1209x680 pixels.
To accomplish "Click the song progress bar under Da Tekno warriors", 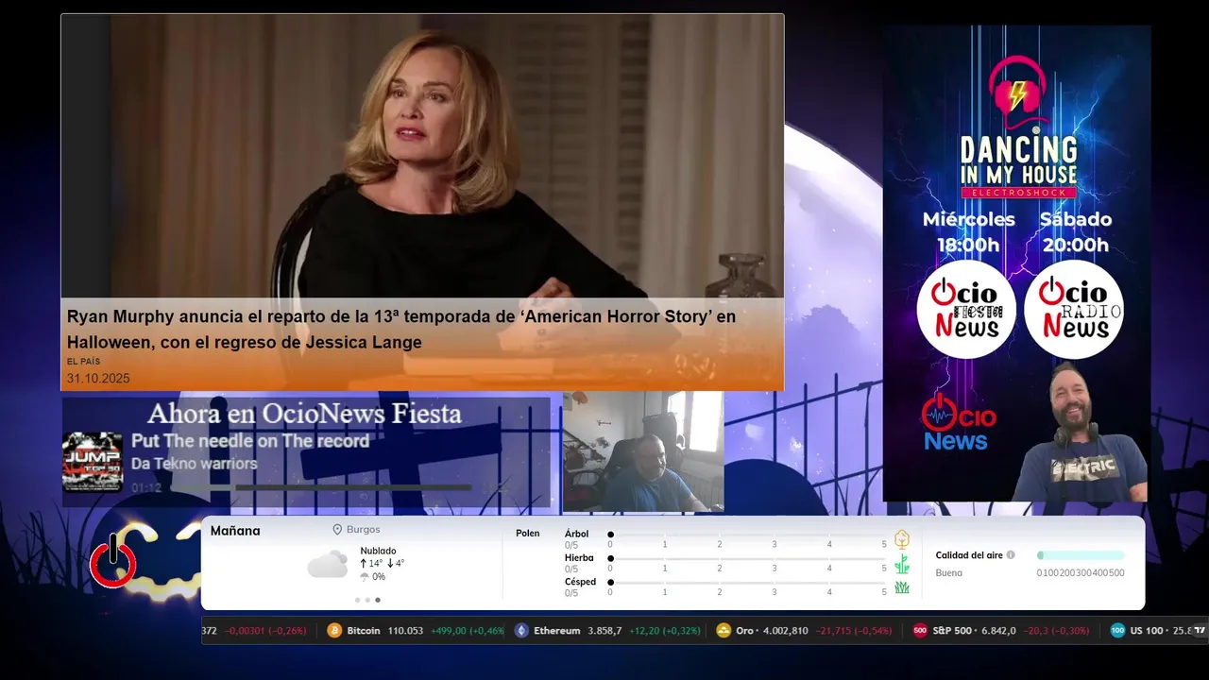I will click(x=321, y=488).
